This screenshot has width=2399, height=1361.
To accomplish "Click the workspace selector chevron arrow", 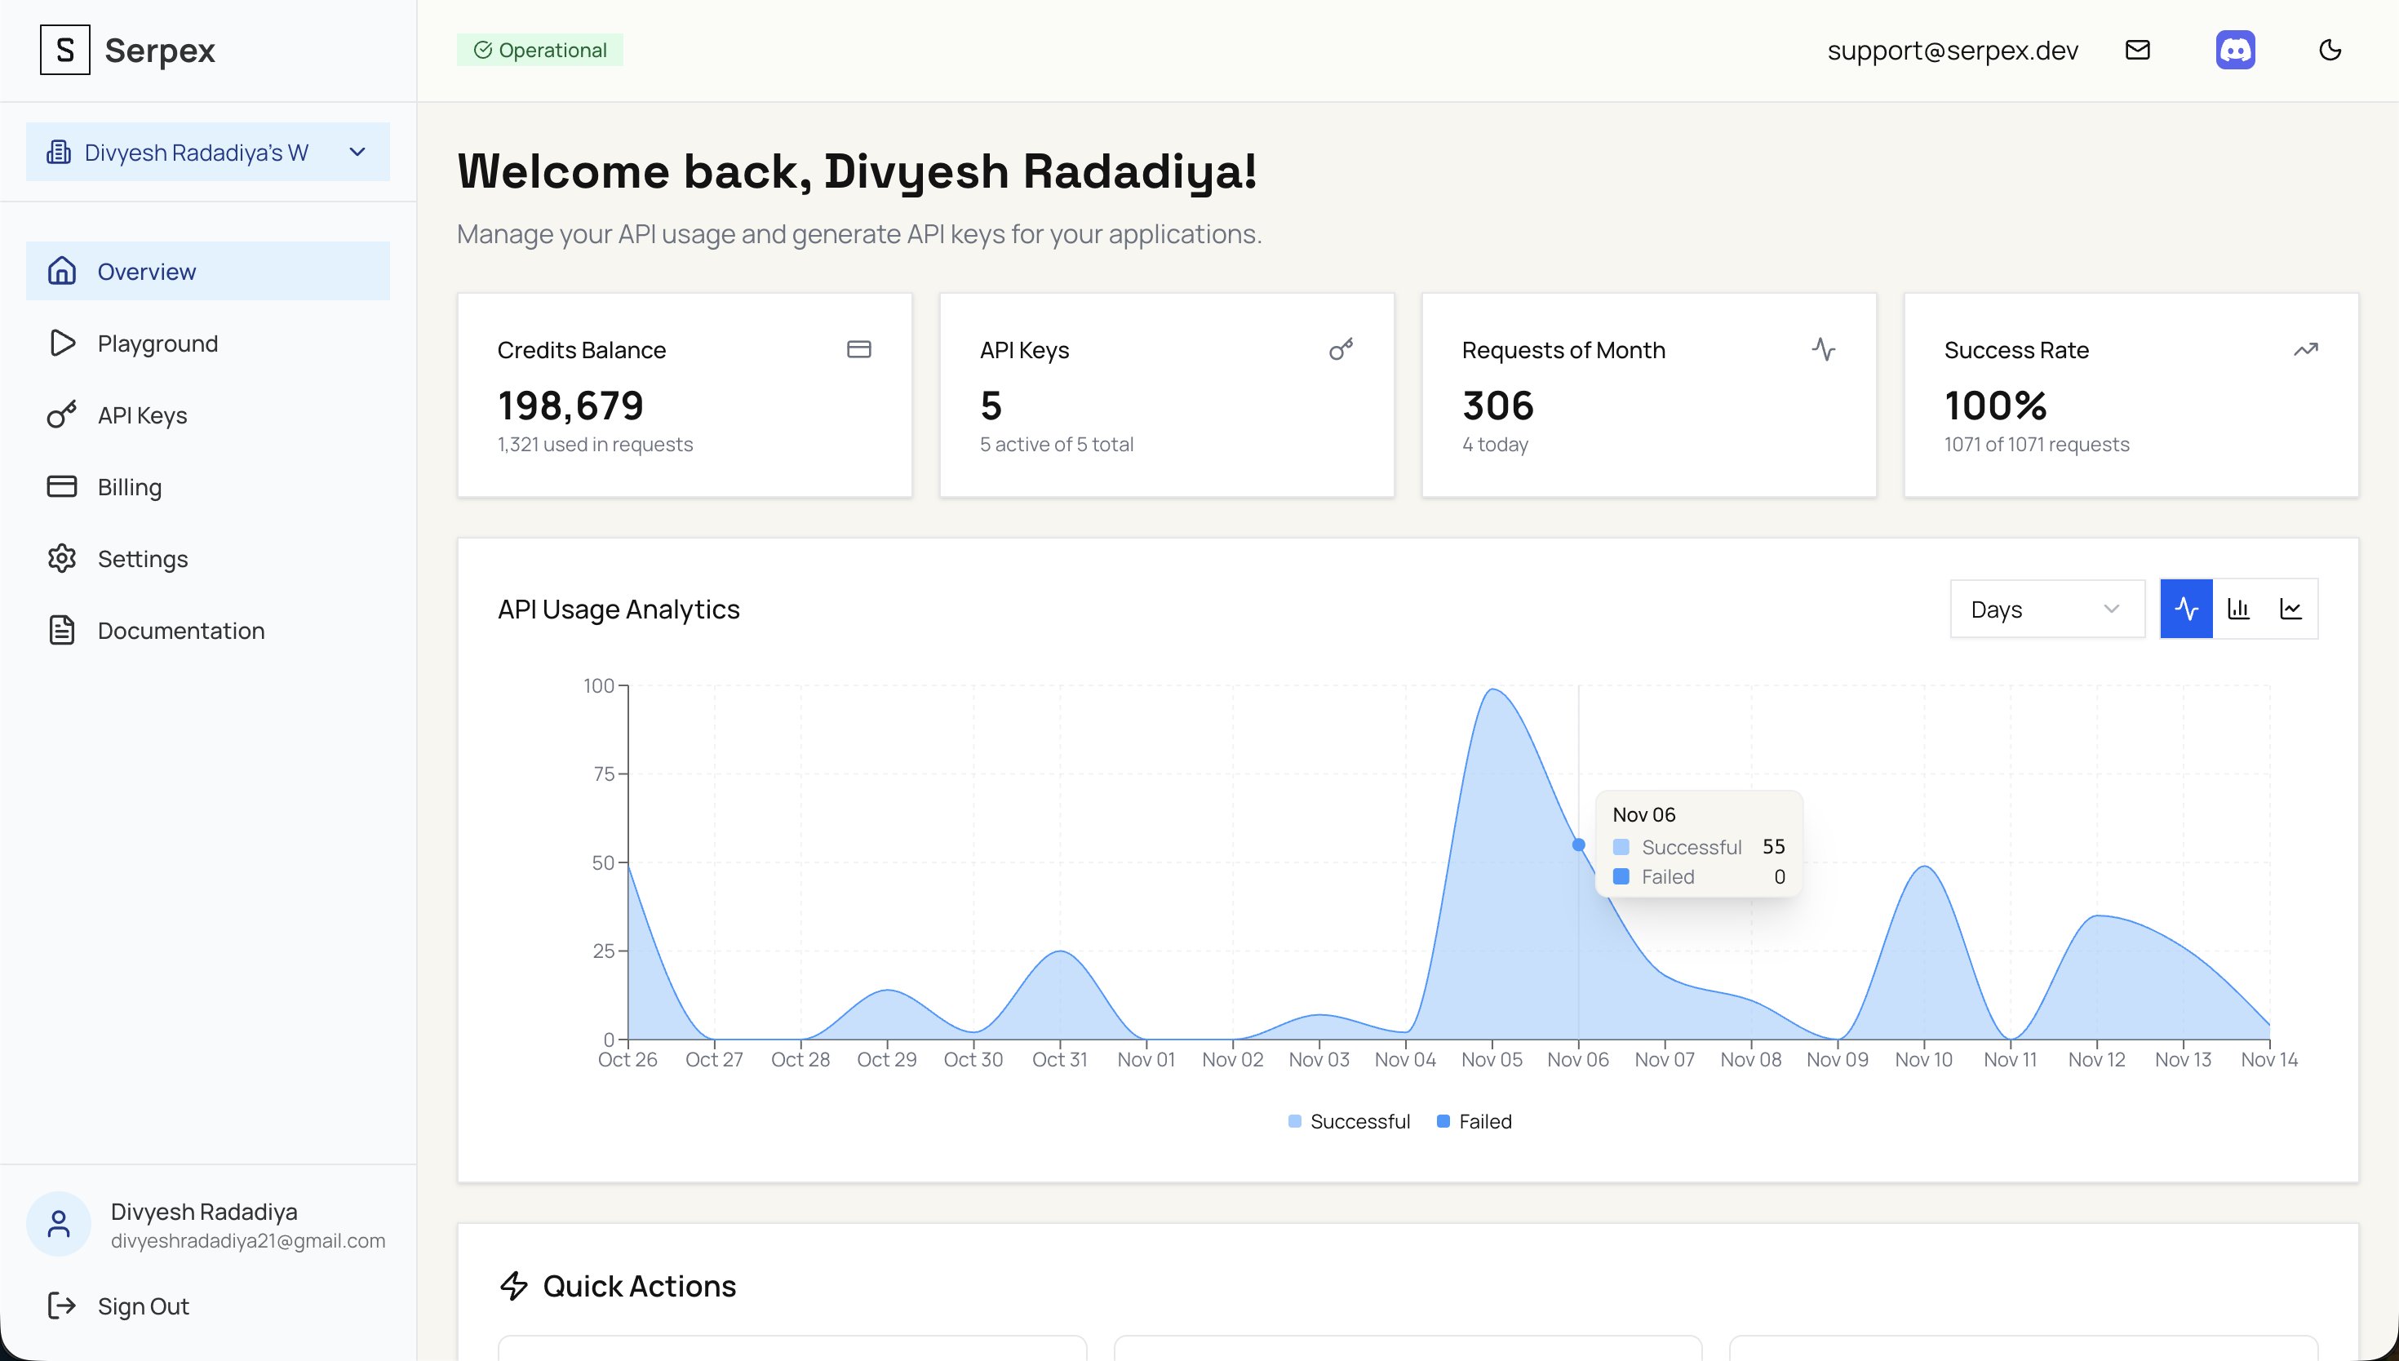I will coord(357,153).
